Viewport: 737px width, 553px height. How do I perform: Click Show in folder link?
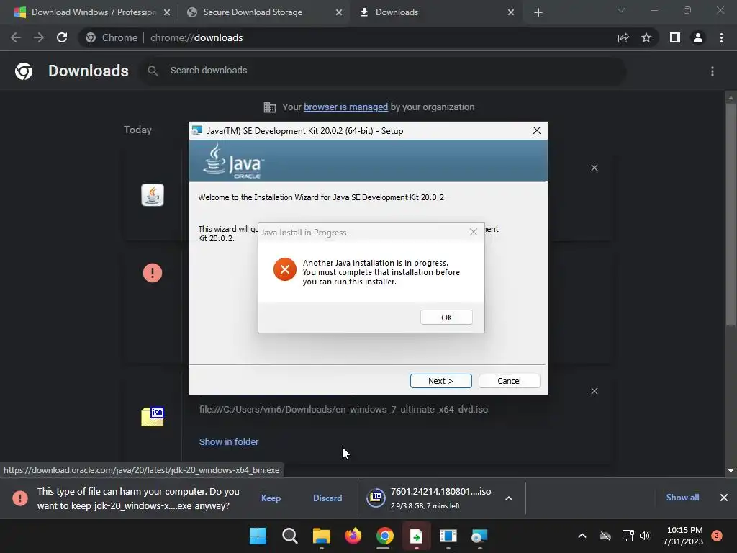click(x=229, y=441)
